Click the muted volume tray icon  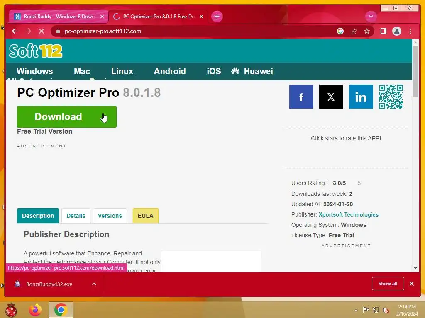pyautogui.click(x=386, y=310)
